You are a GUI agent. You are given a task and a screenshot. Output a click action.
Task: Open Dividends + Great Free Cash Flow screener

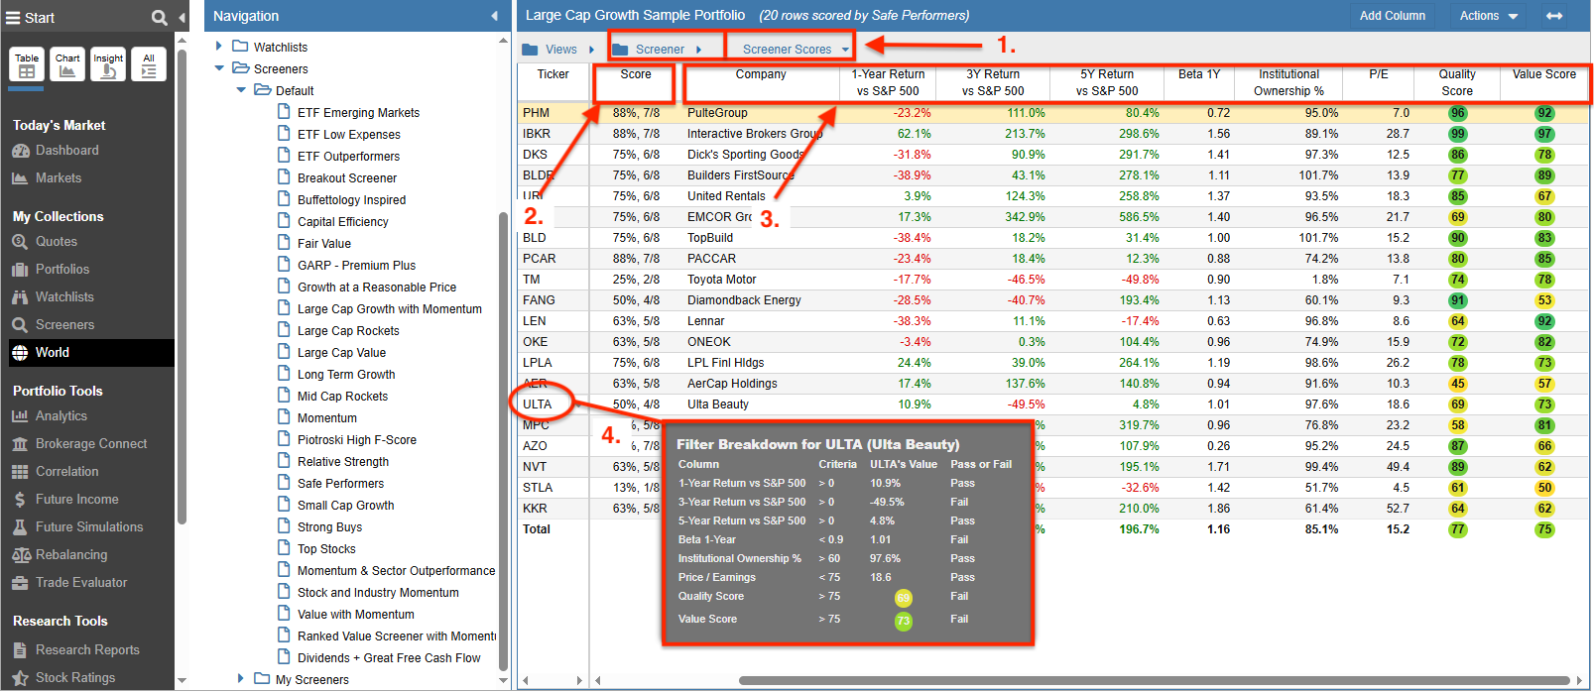[x=389, y=658]
